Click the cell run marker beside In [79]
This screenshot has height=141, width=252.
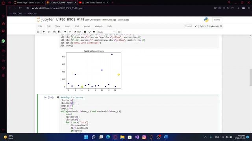pos(58,98)
